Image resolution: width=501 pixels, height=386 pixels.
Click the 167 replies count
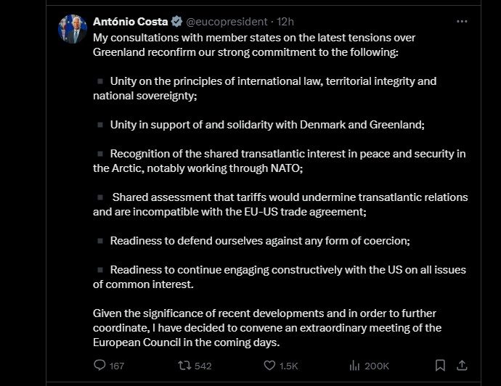(x=116, y=366)
